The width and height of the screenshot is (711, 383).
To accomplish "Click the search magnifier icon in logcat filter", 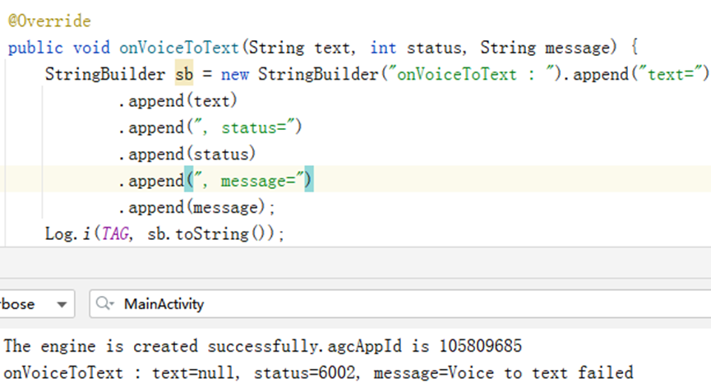I will coord(104,303).
